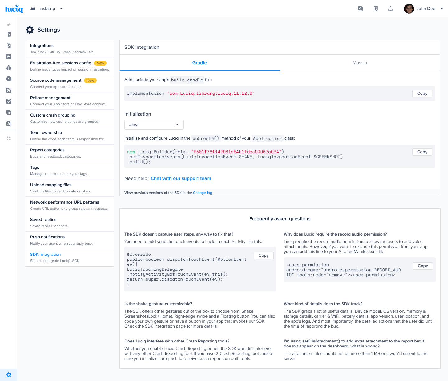Screen dimensions: 448x381
Task: Expand the John Doe account dropdown arrow
Action: click(442, 9)
